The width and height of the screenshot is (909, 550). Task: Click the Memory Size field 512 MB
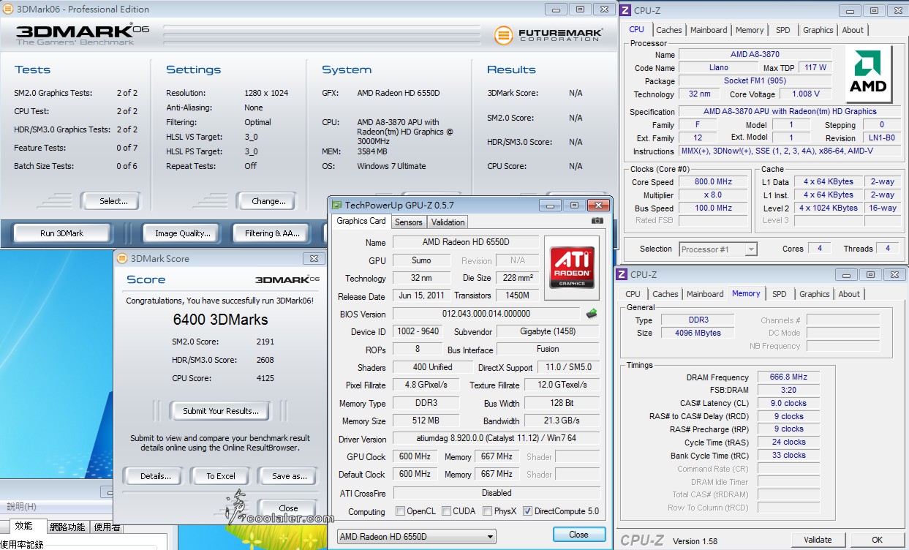click(426, 421)
